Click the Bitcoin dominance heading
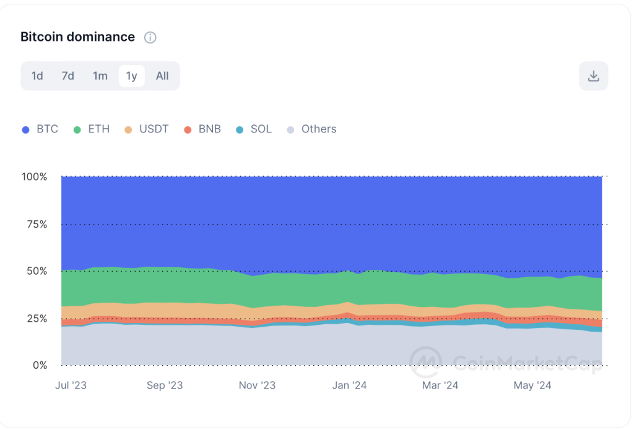Viewport: 634px width, 430px height. [77, 37]
